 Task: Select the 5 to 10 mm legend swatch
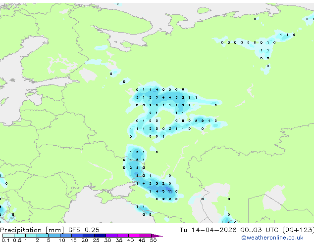pos(54,236)
